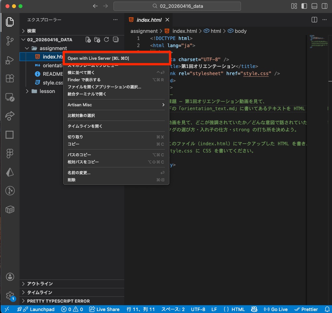Expand the PRETTY TYPESCRIPT ERROR section

coord(72,301)
